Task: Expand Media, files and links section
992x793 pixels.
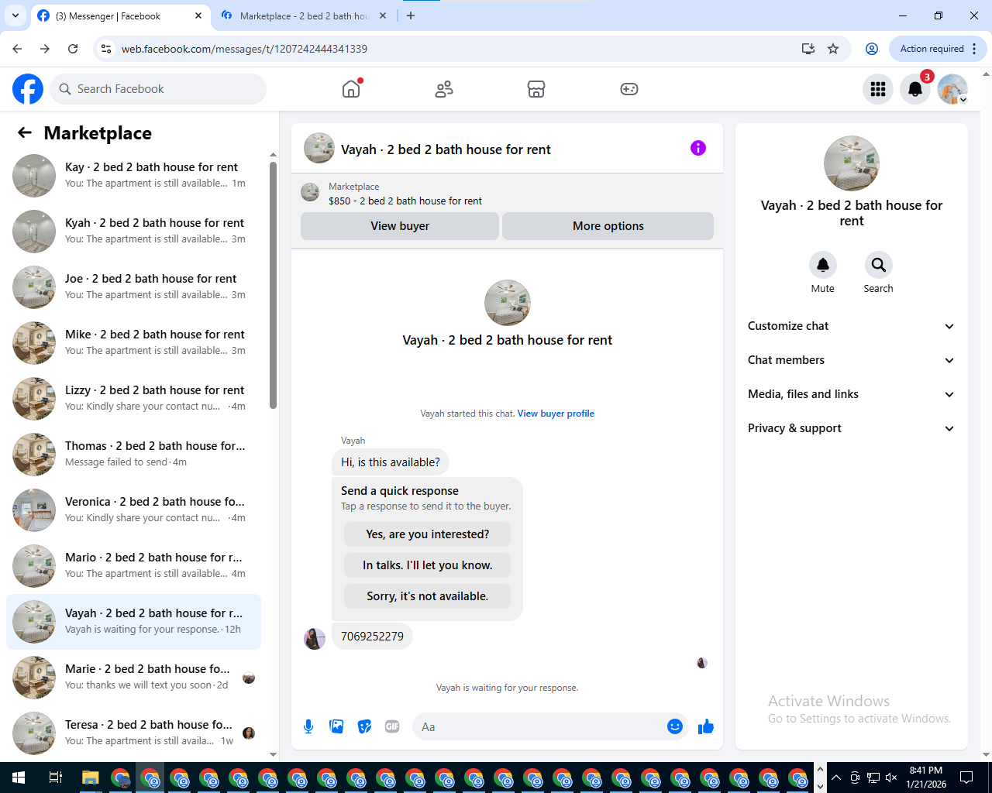Action: tap(851, 394)
